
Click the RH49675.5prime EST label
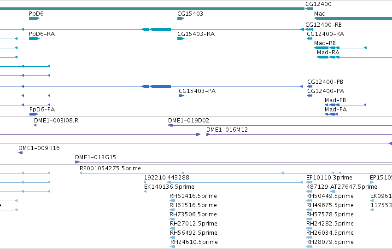click(330, 206)
